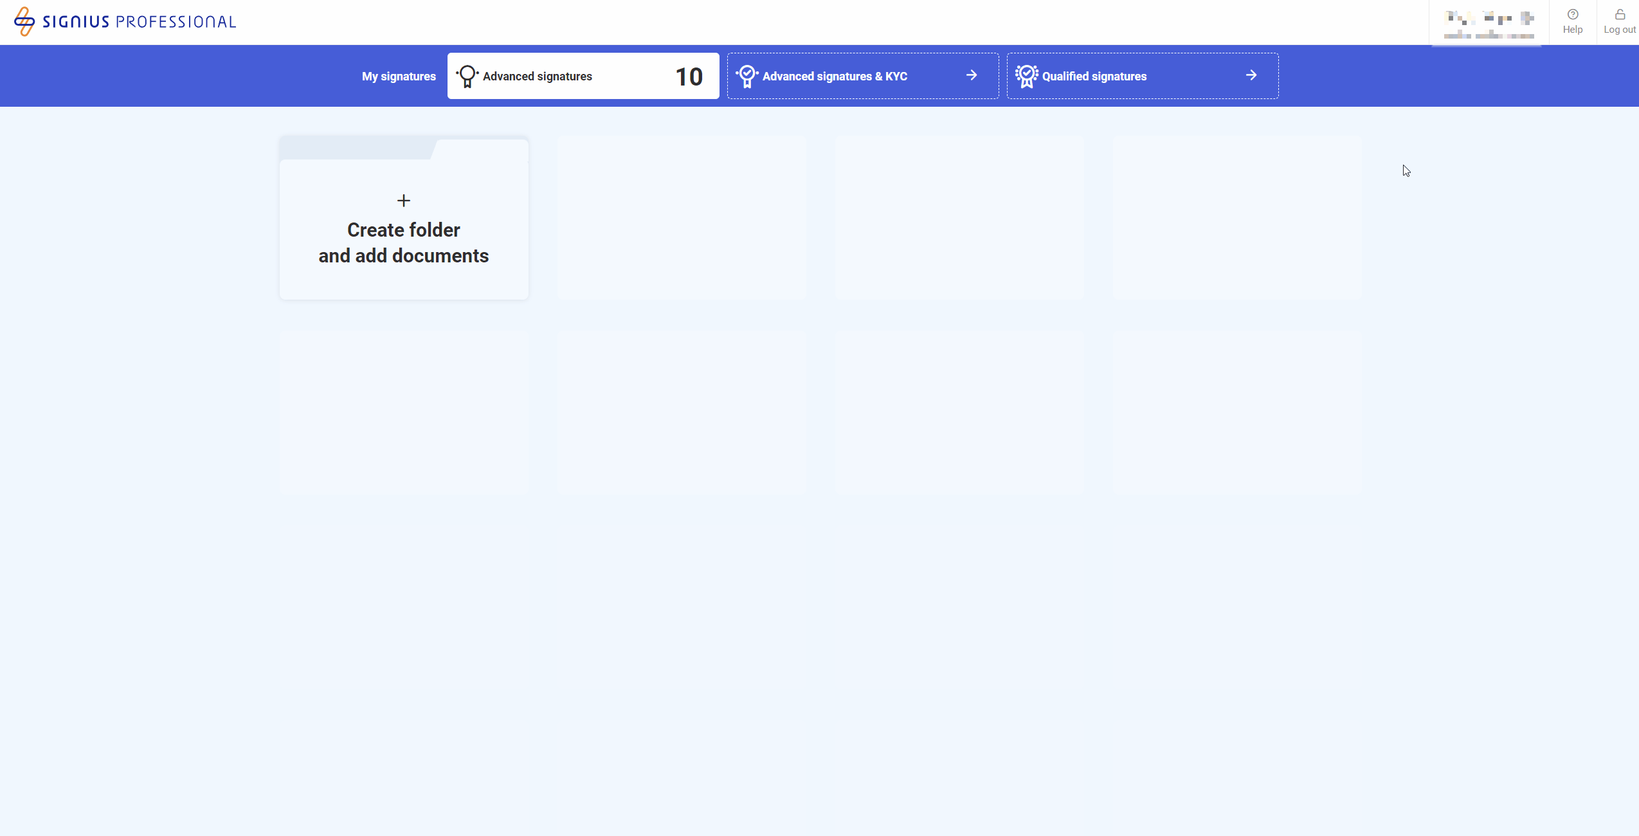1639x836 pixels.
Task: Click arrow beside Advanced signatures & KYC
Action: [972, 76]
